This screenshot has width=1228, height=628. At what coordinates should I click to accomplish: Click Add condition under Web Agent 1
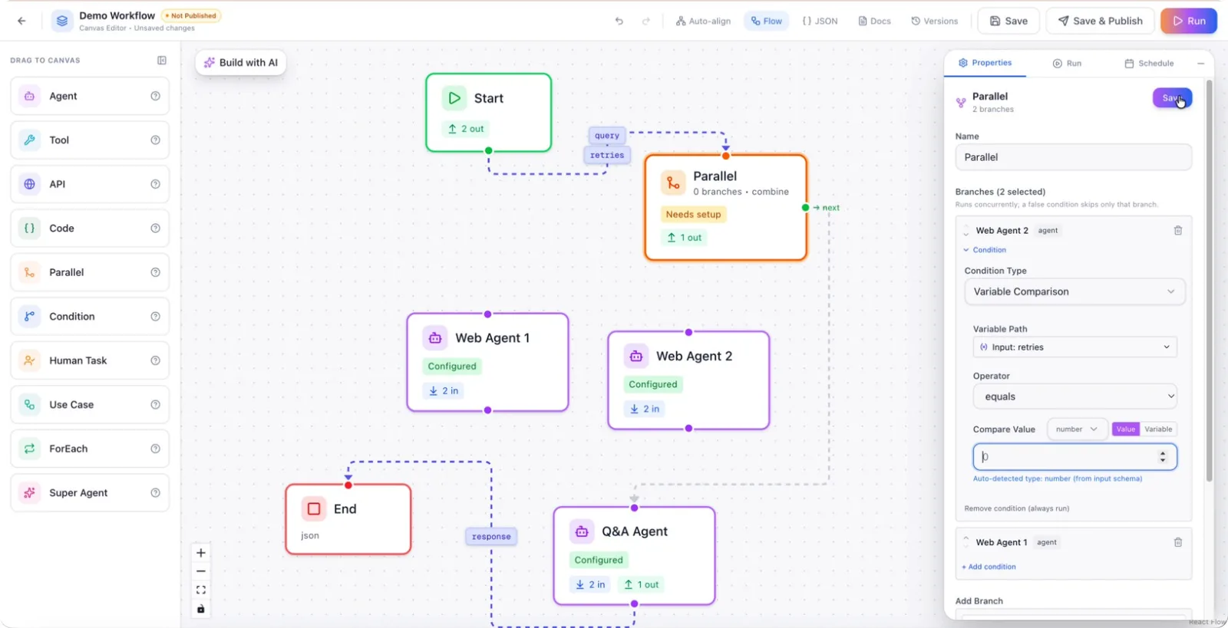[x=989, y=567]
